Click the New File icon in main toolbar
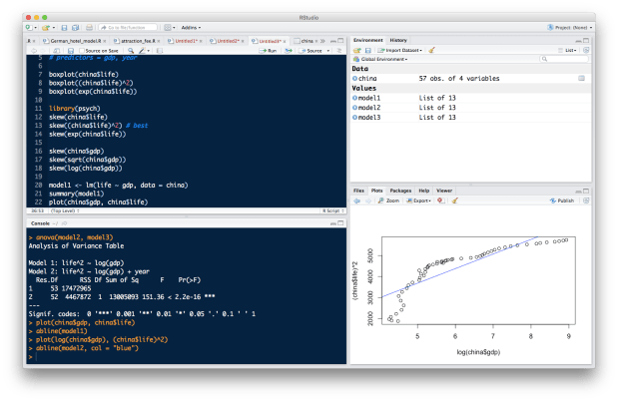Screen dimensions: 618x401 click(28, 28)
